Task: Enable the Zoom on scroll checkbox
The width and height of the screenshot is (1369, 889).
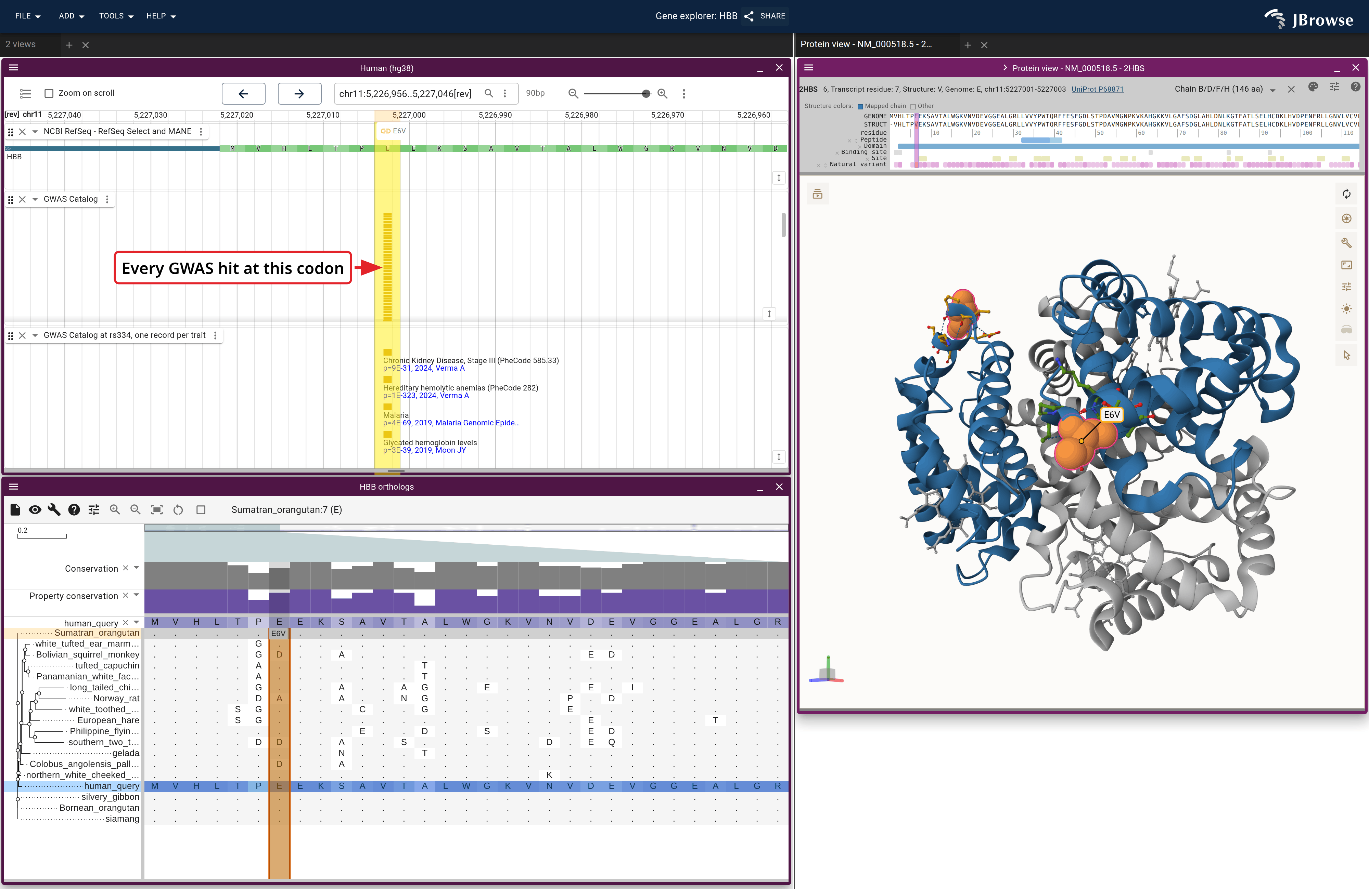Action: [49, 93]
